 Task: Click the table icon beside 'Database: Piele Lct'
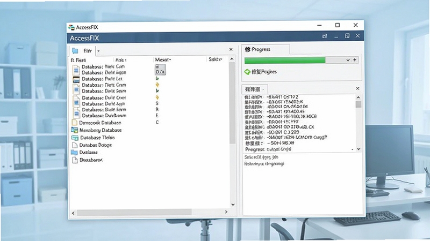(76, 79)
